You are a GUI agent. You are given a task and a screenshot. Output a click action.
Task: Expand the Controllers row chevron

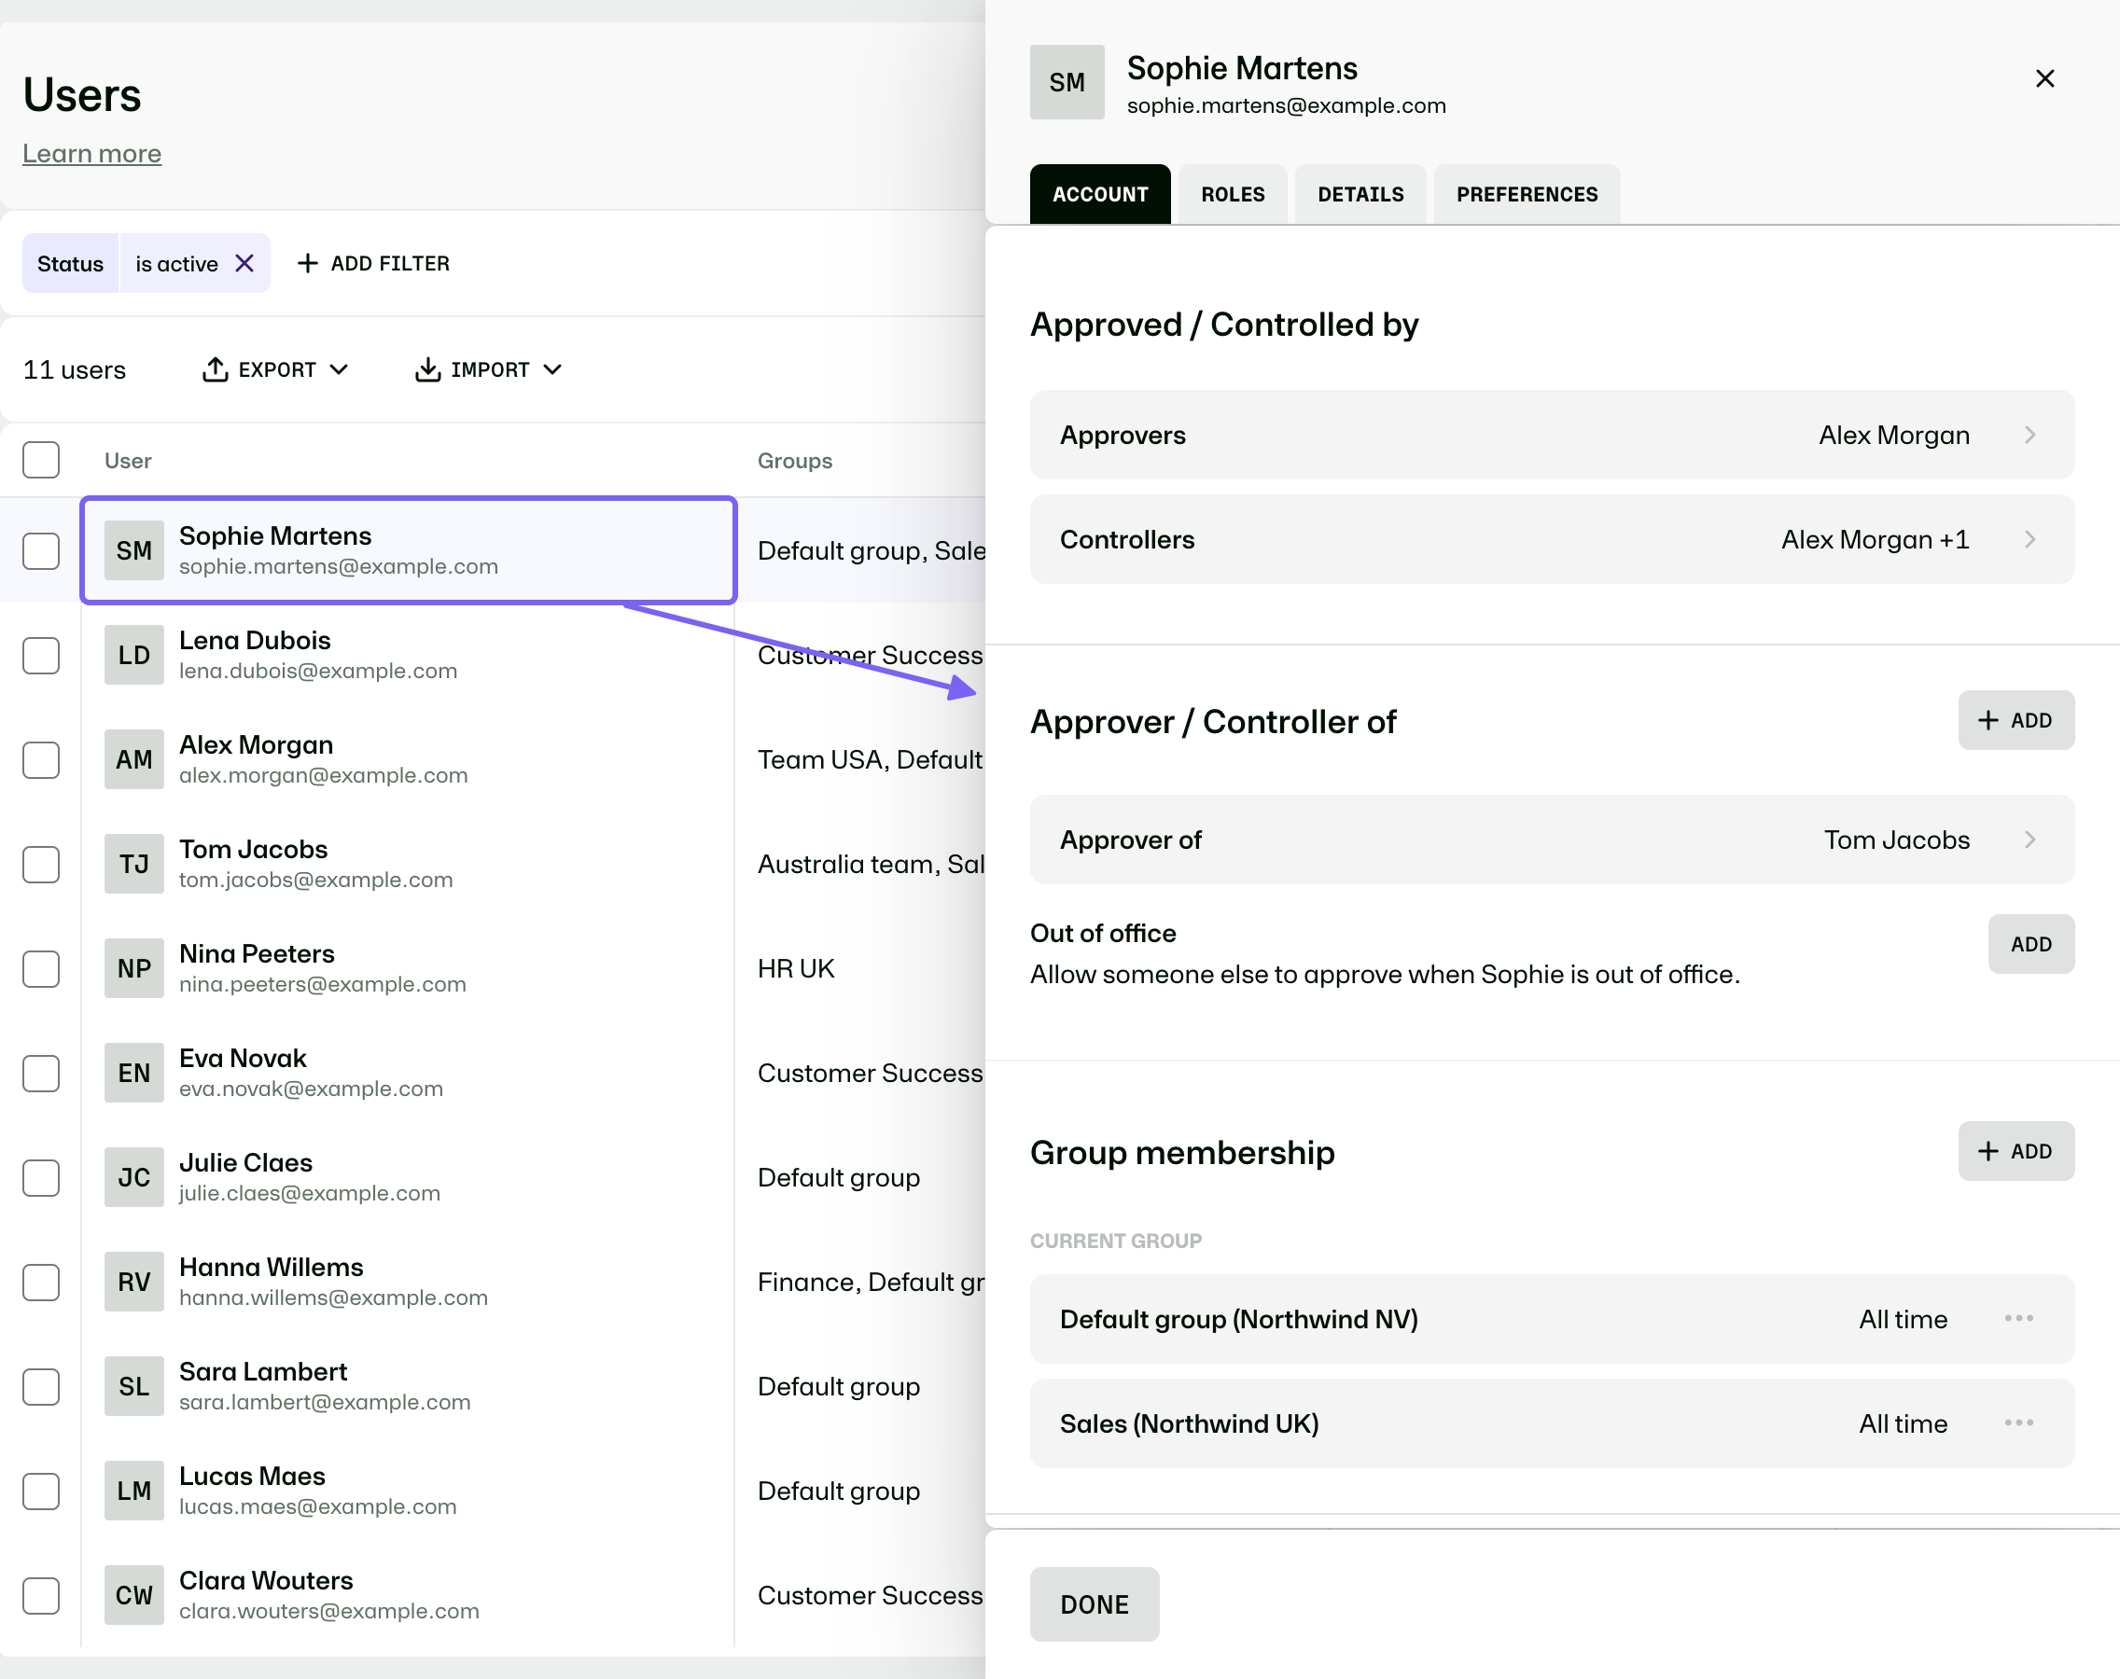click(2030, 540)
